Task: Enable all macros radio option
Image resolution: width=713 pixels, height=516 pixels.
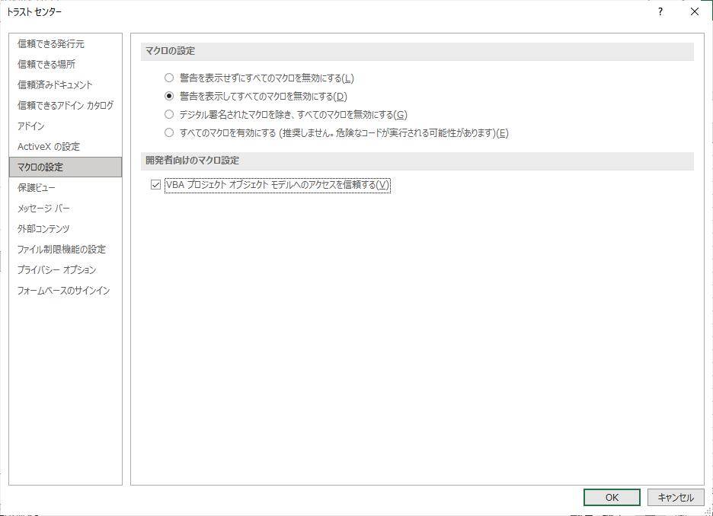Action: (x=168, y=132)
